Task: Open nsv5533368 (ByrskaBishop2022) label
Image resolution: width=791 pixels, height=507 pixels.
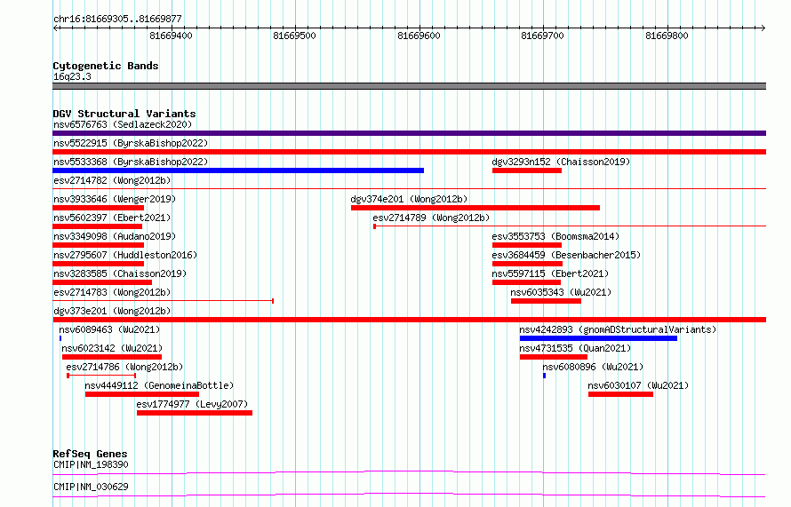Action: coord(131,162)
